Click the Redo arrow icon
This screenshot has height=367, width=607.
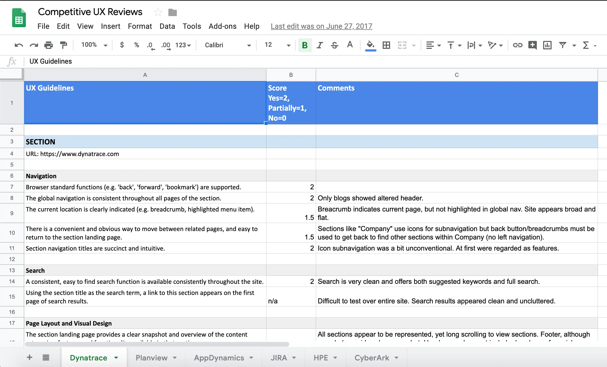coord(34,45)
